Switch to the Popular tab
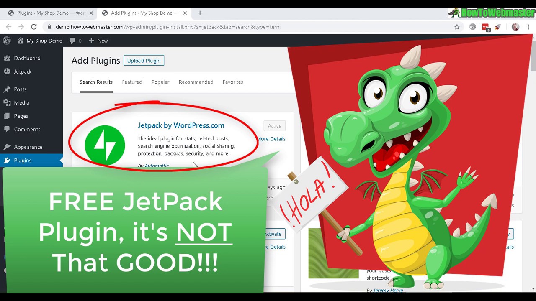This screenshot has width=536, height=301. pos(160,82)
